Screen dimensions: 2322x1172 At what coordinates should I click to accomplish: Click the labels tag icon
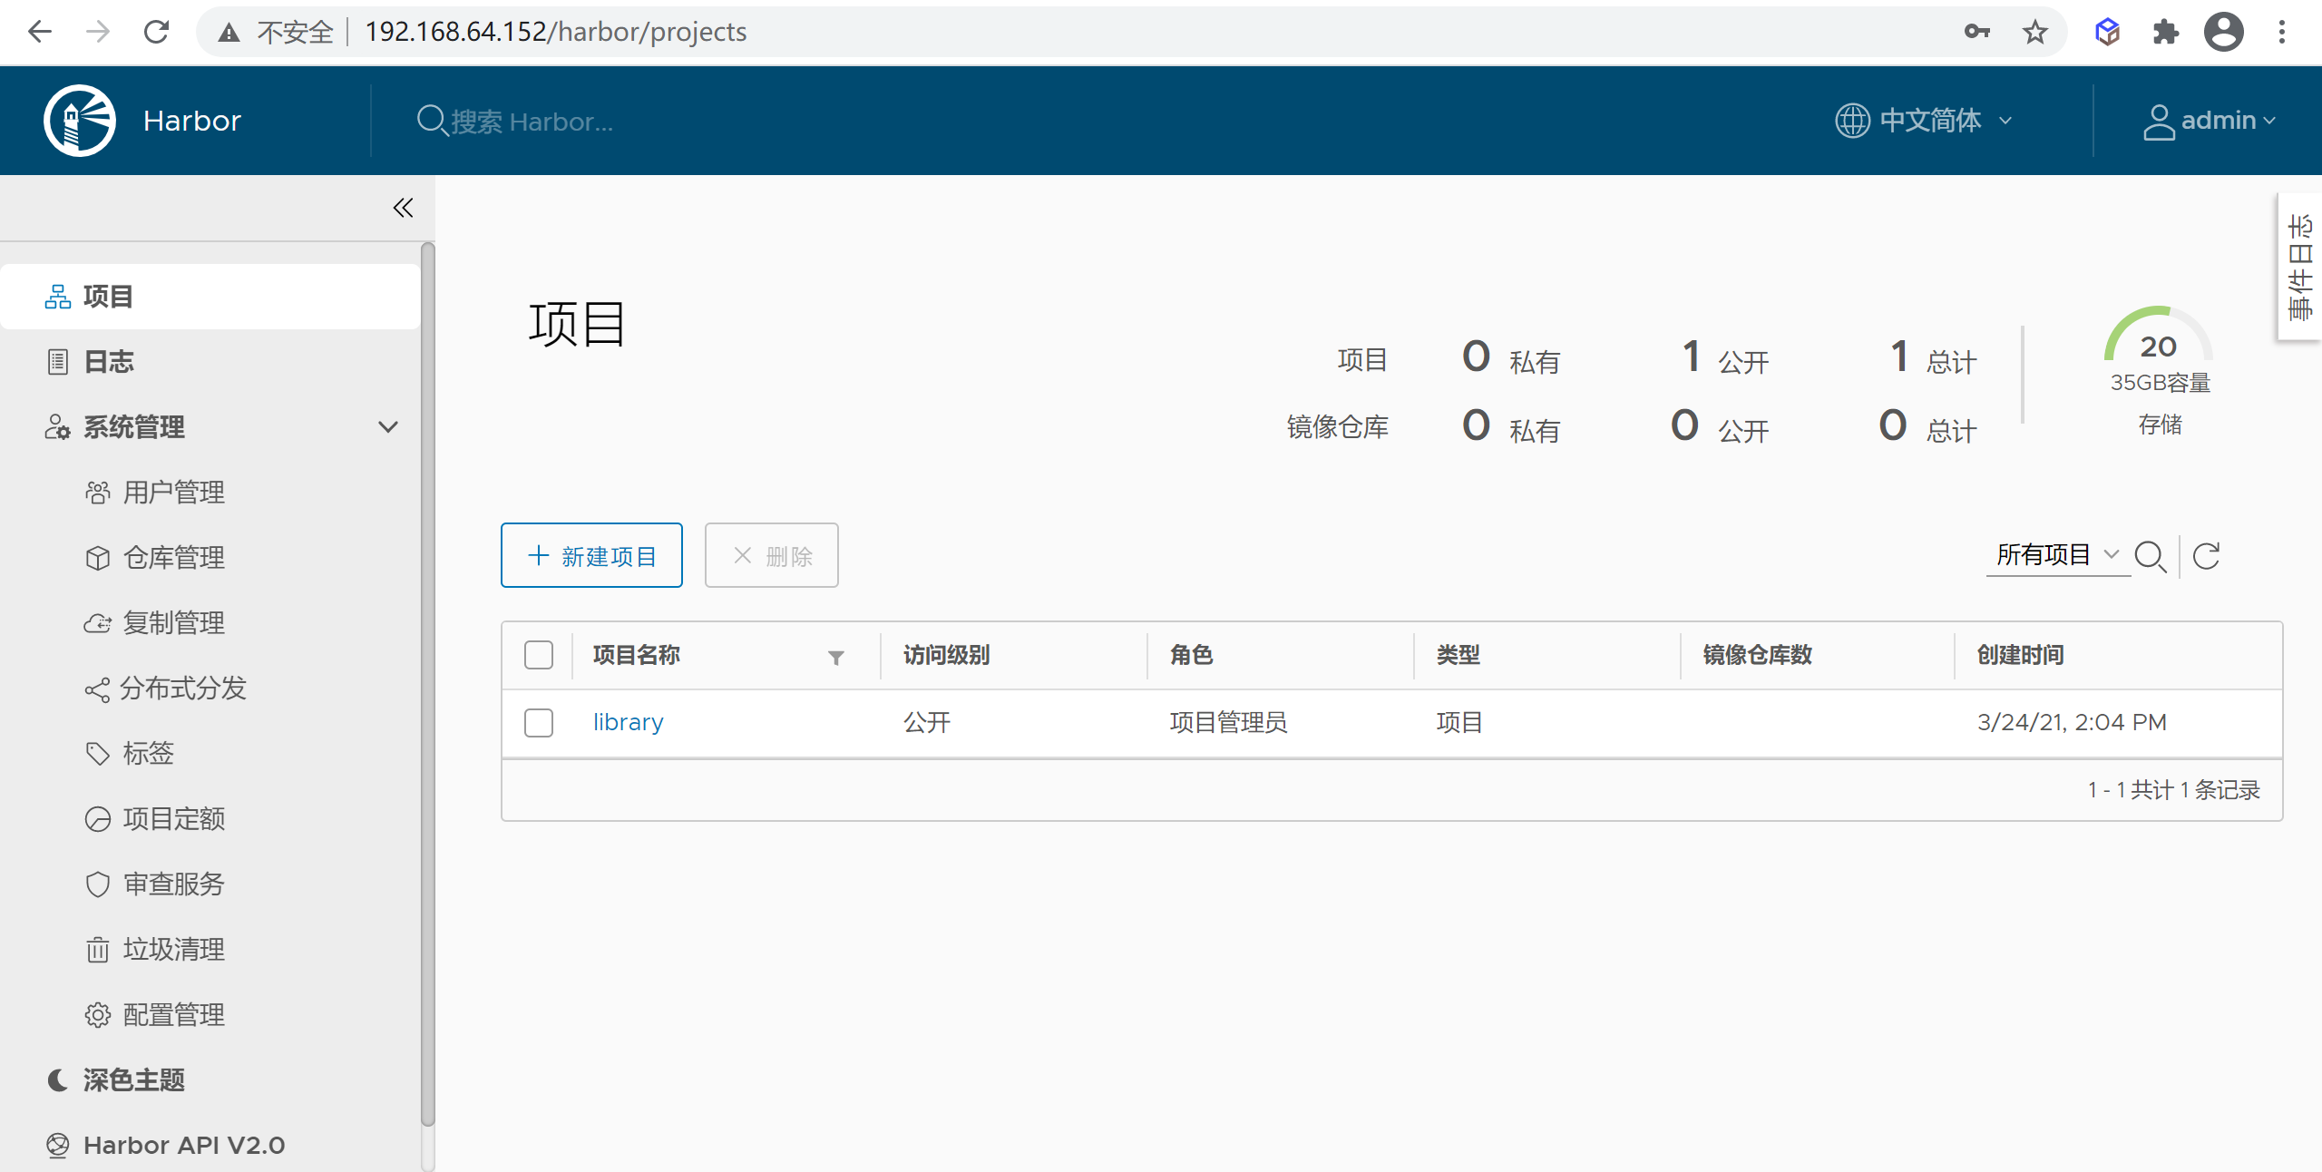(98, 754)
